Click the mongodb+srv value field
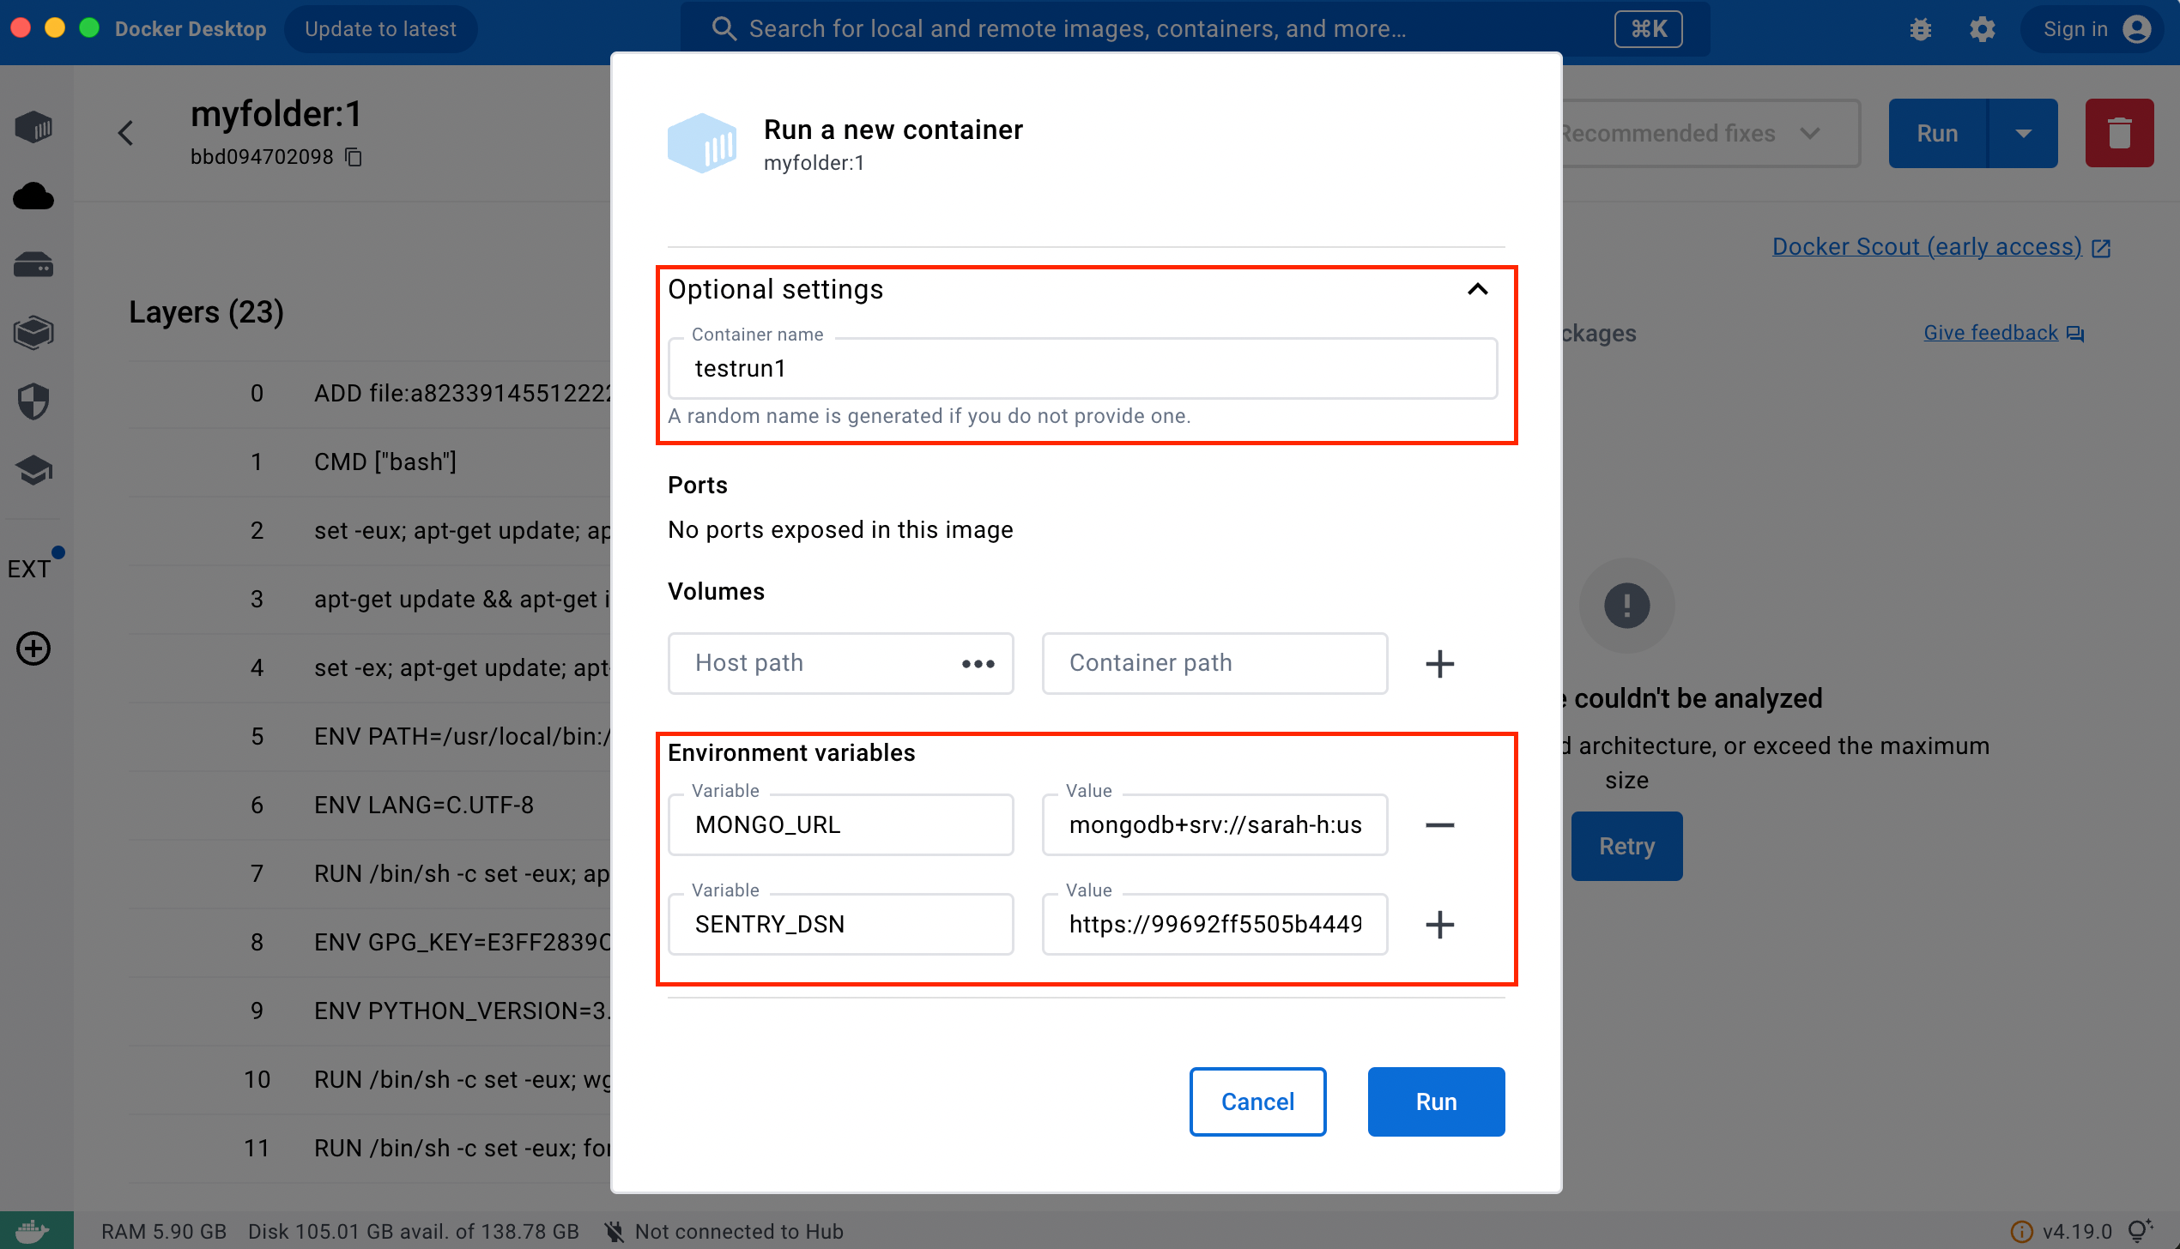 1214,824
